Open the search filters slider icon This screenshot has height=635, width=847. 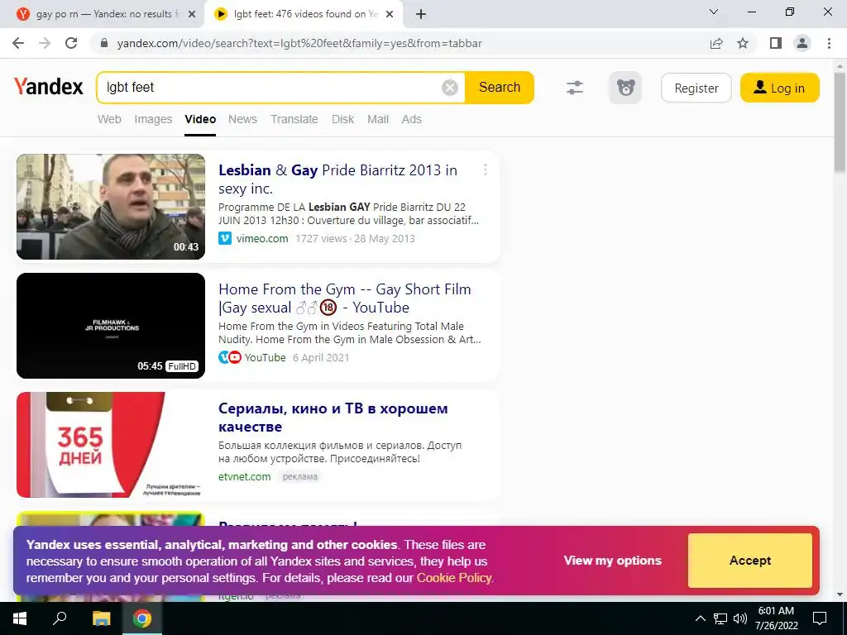click(575, 88)
